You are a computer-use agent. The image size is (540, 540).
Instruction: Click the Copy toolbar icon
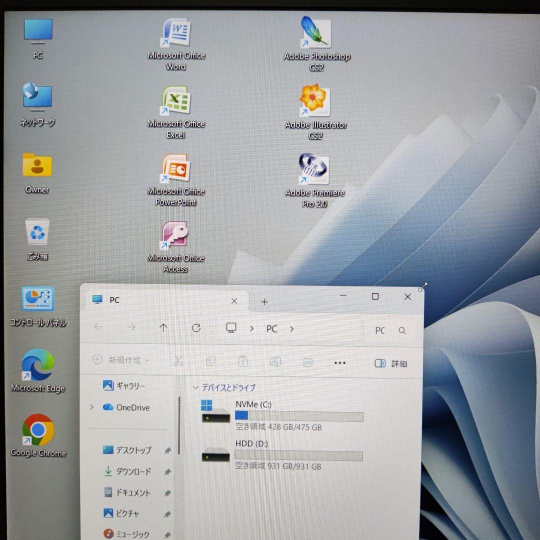coord(210,361)
